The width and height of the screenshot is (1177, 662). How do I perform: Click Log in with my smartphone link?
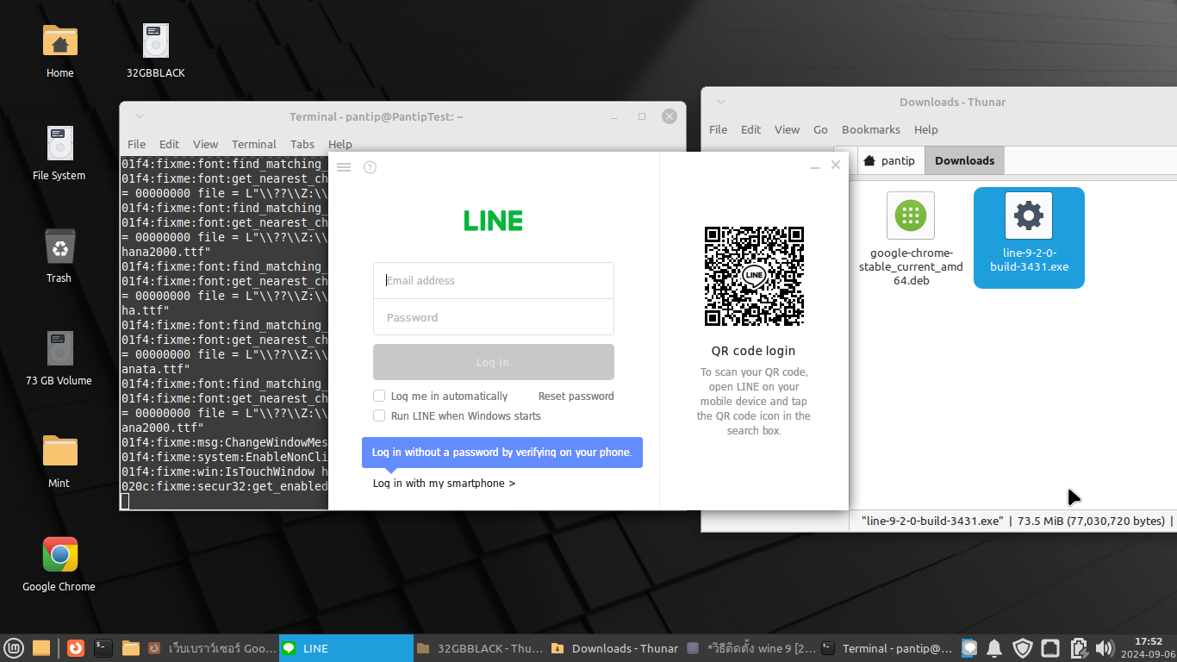pyautogui.click(x=444, y=484)
